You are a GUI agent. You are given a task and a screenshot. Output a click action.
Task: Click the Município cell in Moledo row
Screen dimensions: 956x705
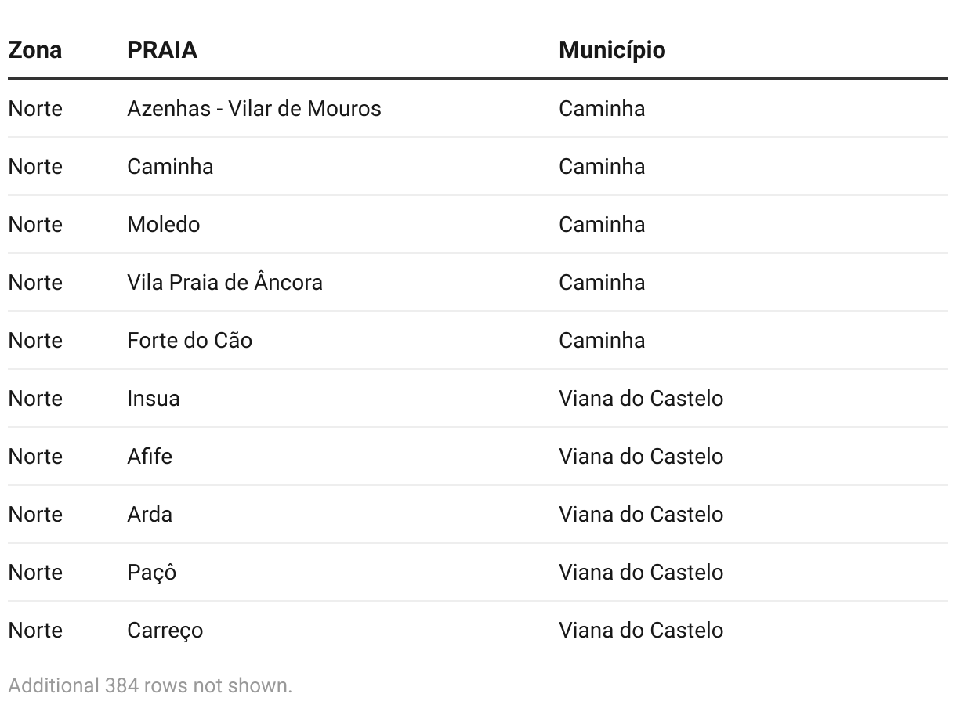tap(602, 224)
